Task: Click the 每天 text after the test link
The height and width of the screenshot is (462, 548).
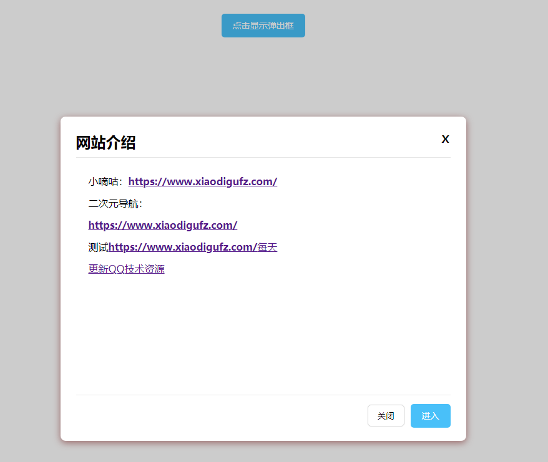Action: click(x=268, y=247)
